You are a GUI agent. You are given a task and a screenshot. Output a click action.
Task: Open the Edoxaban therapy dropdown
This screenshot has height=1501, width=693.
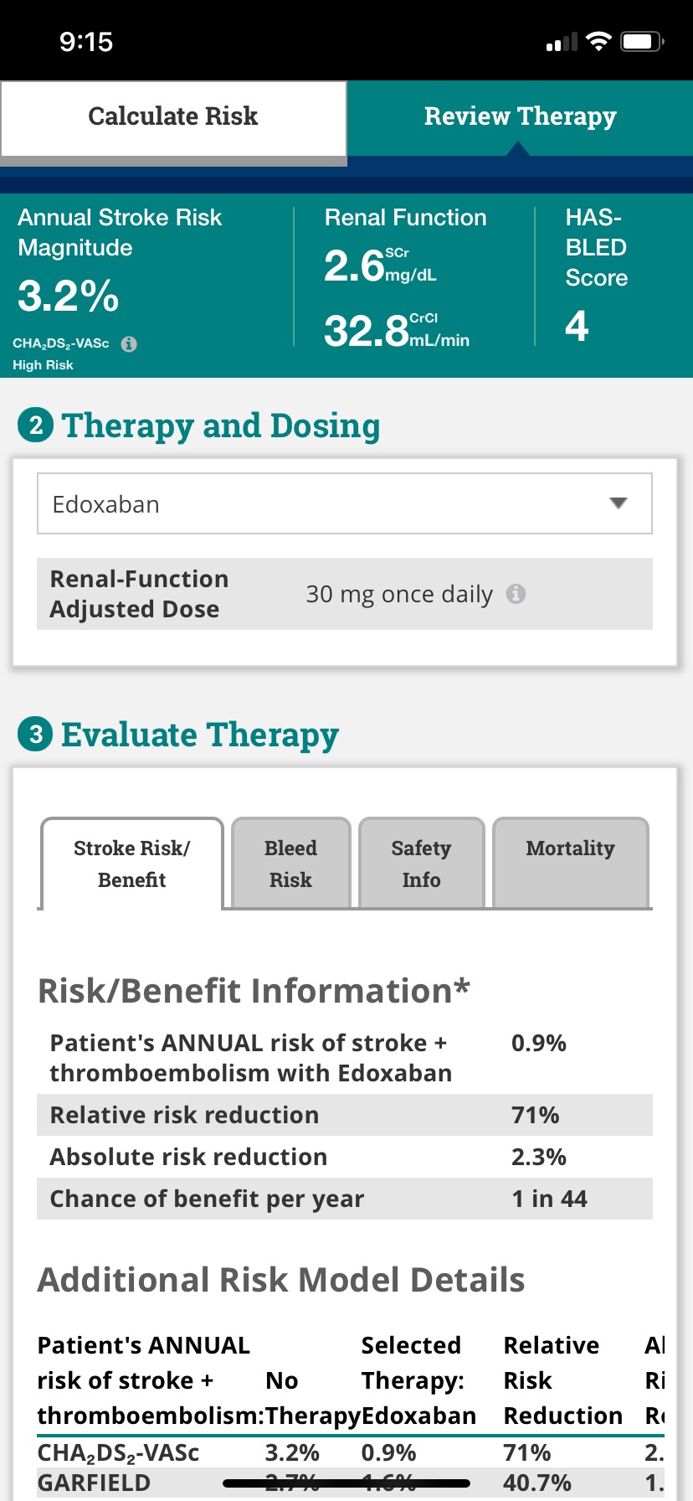344,503
